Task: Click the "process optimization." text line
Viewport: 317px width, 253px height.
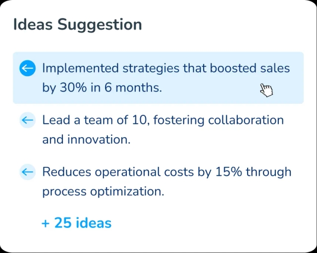Action: [x=103, y=191]
